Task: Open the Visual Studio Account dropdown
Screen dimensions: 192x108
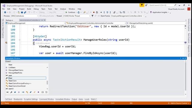Action: 177,9
